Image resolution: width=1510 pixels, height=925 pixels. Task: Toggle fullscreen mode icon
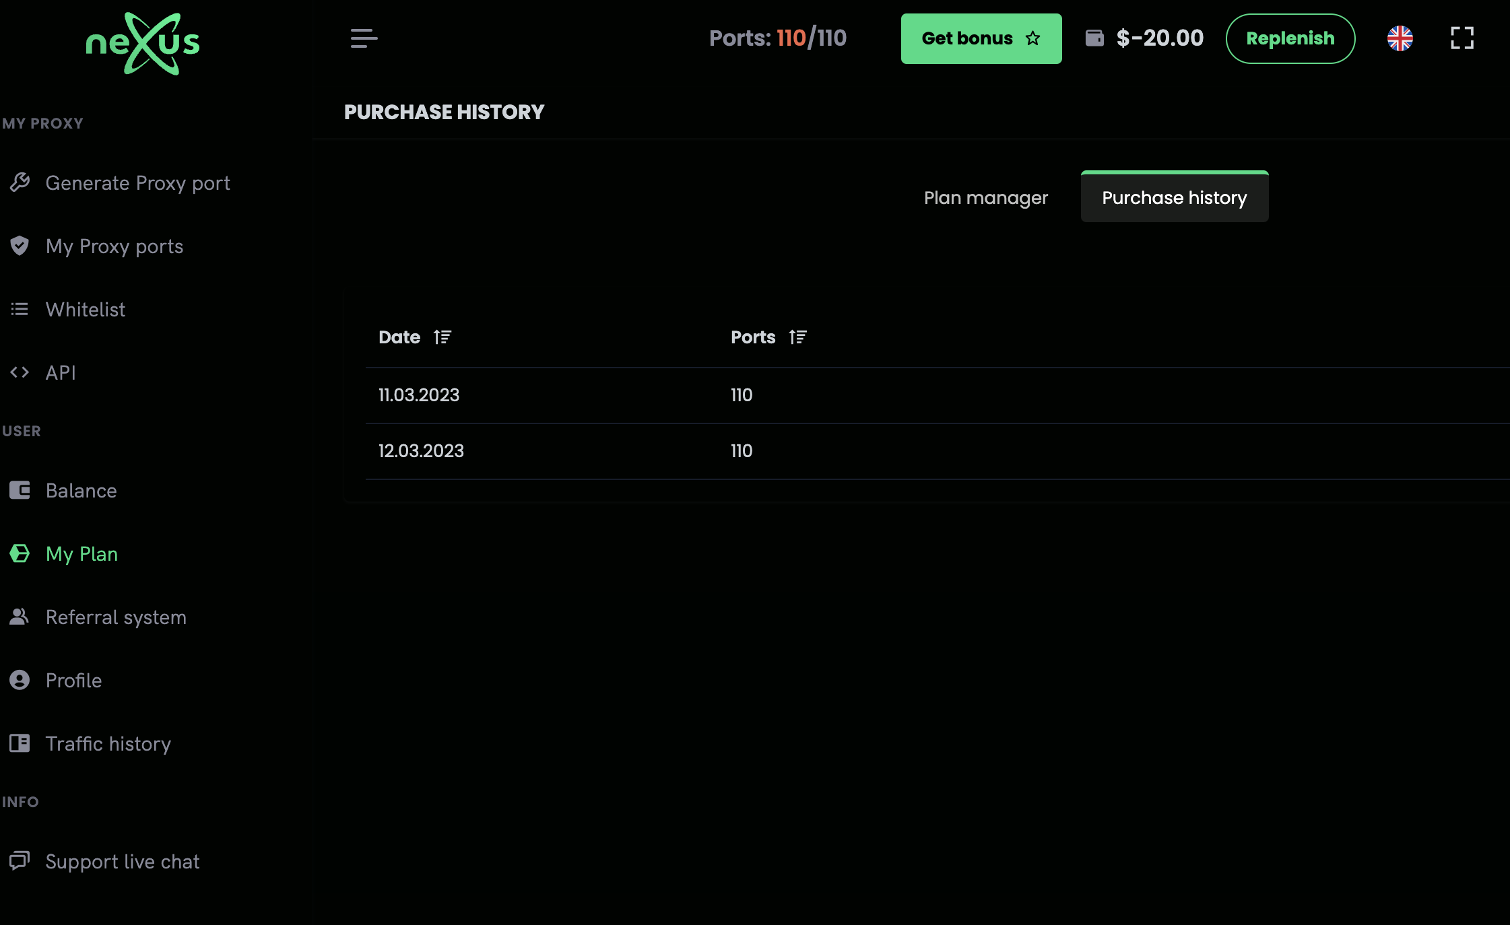[1462, 38]
